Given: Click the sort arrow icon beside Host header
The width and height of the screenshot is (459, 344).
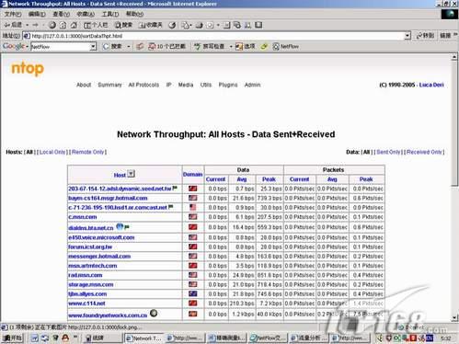Looking at the screenshot, I should (x=132, y=174).
